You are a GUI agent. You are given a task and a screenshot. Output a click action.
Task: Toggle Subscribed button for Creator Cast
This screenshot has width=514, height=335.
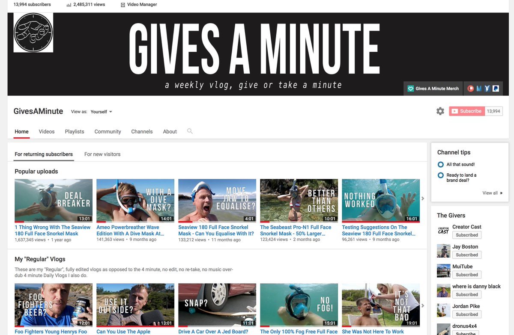467,235
